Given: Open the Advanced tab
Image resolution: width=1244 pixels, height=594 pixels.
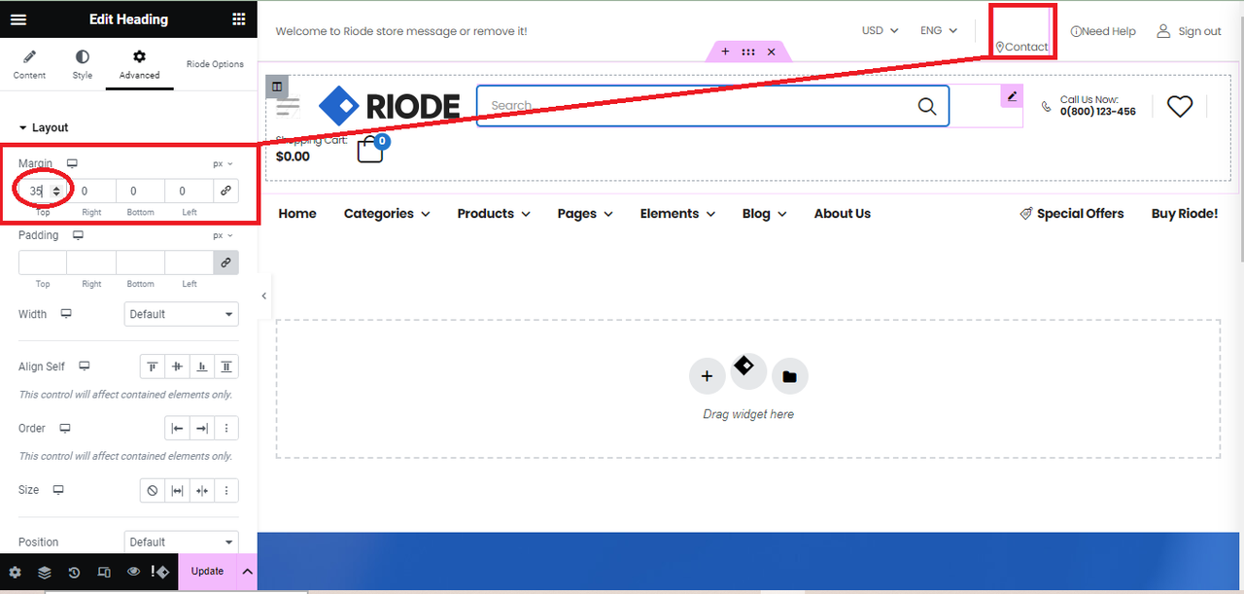Looking at the screenshot, I should click(x=139, y=65).
